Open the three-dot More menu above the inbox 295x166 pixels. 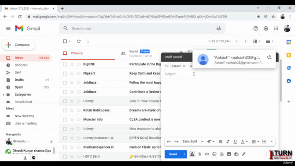click(x=88, y=41)
